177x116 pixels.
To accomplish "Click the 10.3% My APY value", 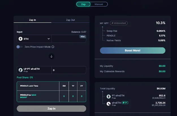I will (x=161, y=23).
